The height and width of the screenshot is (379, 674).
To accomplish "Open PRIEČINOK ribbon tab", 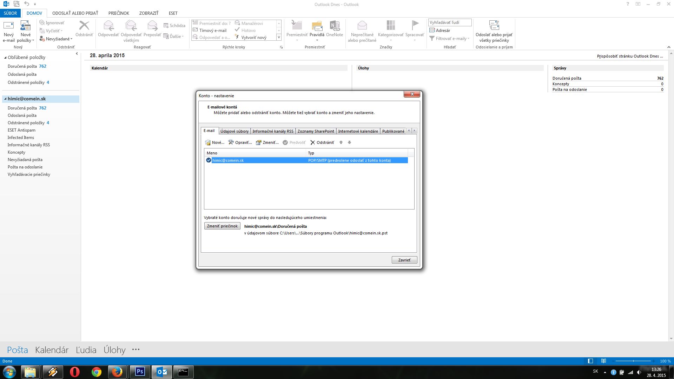I will (x=119, y=13).
